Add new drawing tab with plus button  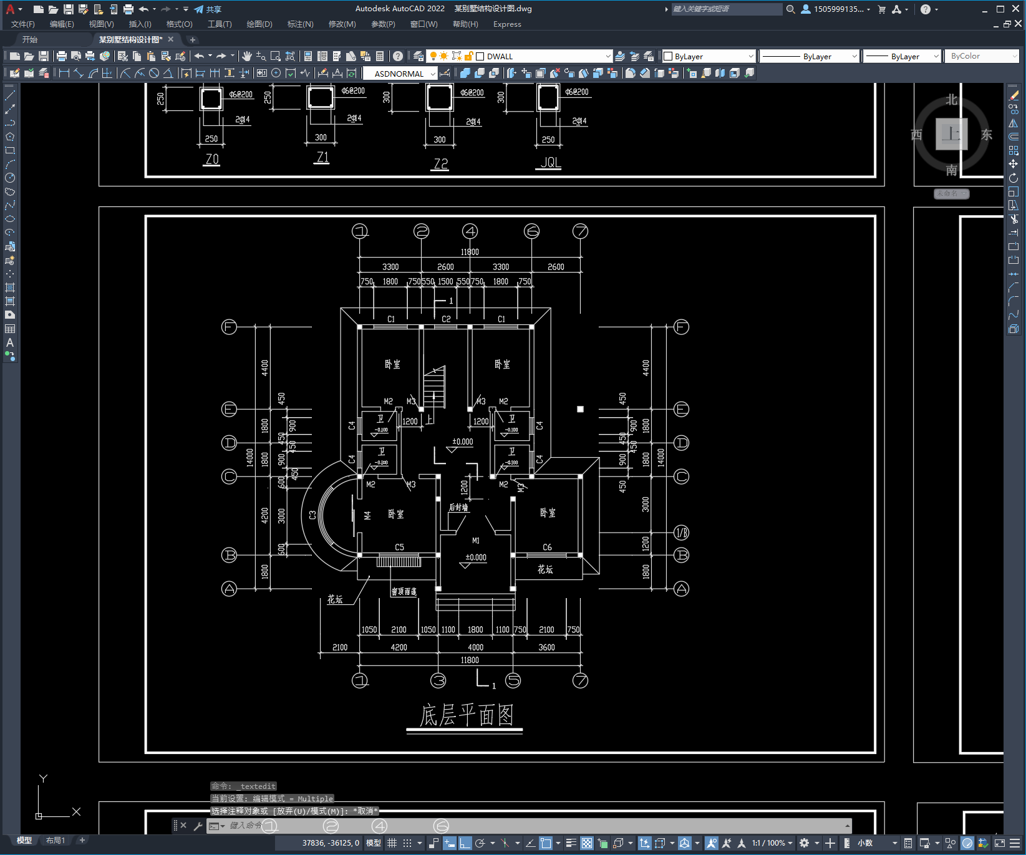(x=193, y=39)
